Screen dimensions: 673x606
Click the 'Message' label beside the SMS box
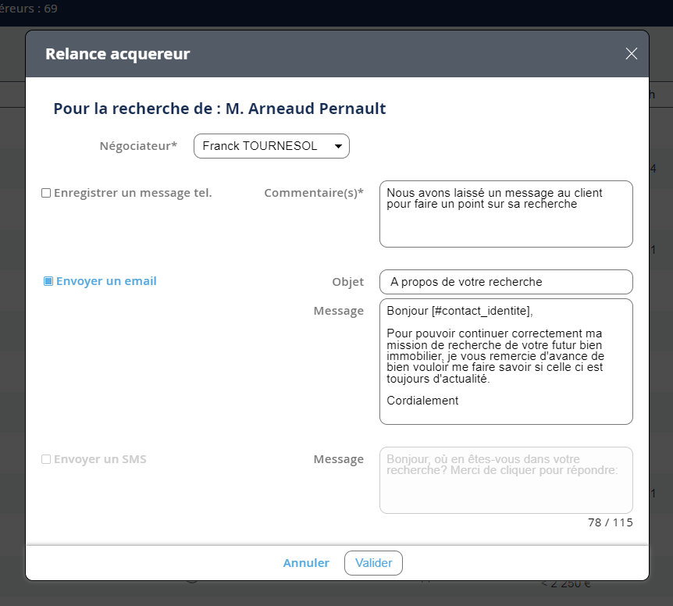(x=338, y=459)
